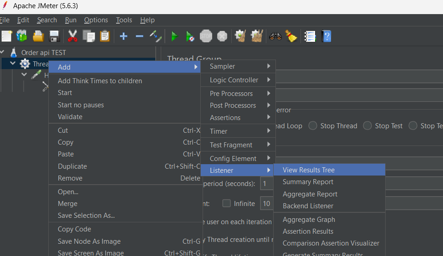
Task: Click the Shutdown test icon
Action: coord(222,36)
